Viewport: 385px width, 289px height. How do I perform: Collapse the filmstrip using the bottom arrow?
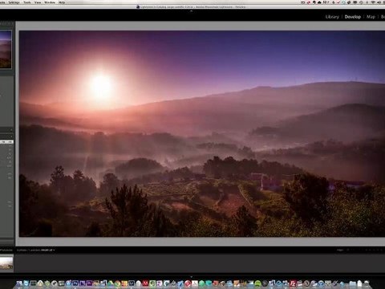click(191, 276)
